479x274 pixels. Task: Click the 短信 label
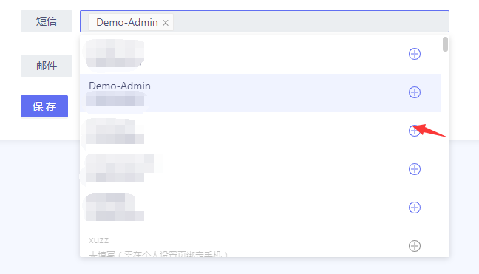(x=47, y=21)
